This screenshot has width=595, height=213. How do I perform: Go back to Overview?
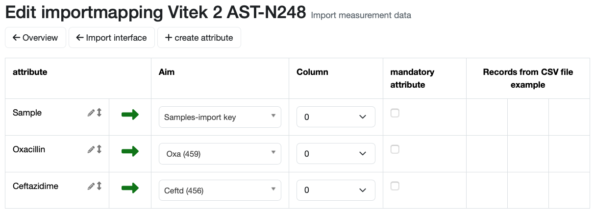(x=35, y=38)
